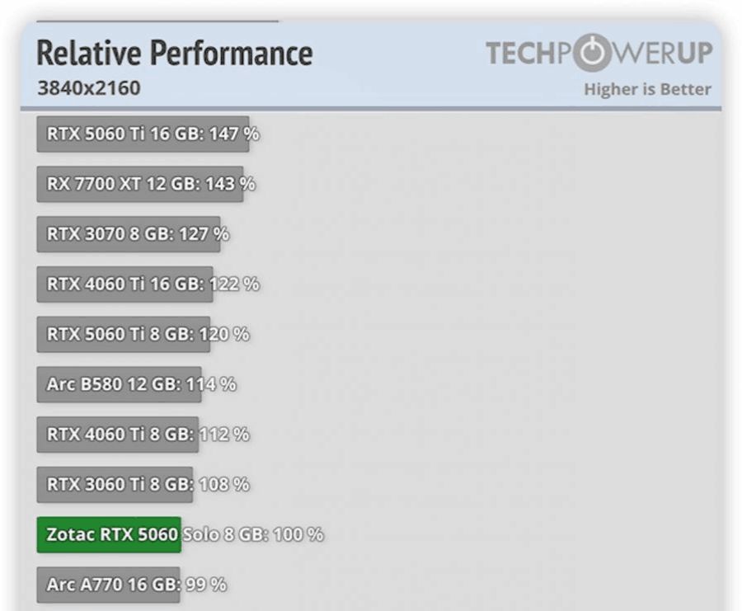
Task: Select the 3840x2160 resolution subtitle
Action: [89, 87]
